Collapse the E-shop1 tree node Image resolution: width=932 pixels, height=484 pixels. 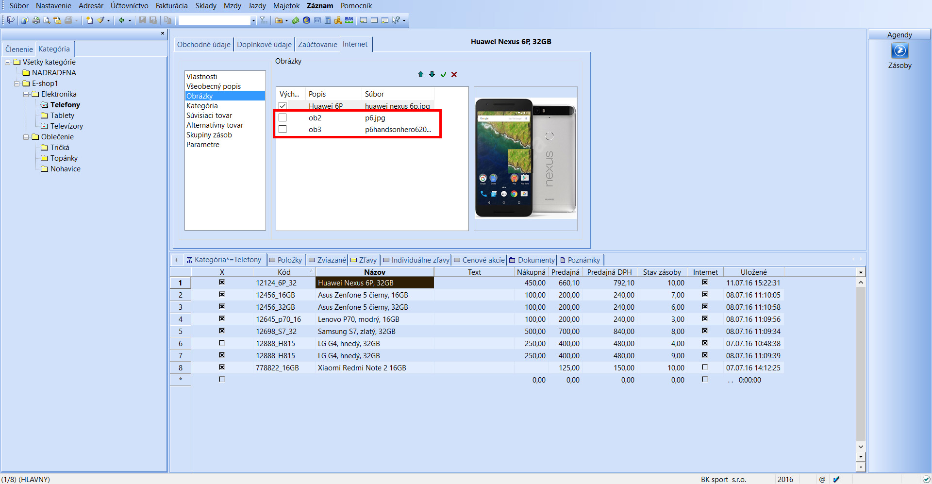[17, 83]
